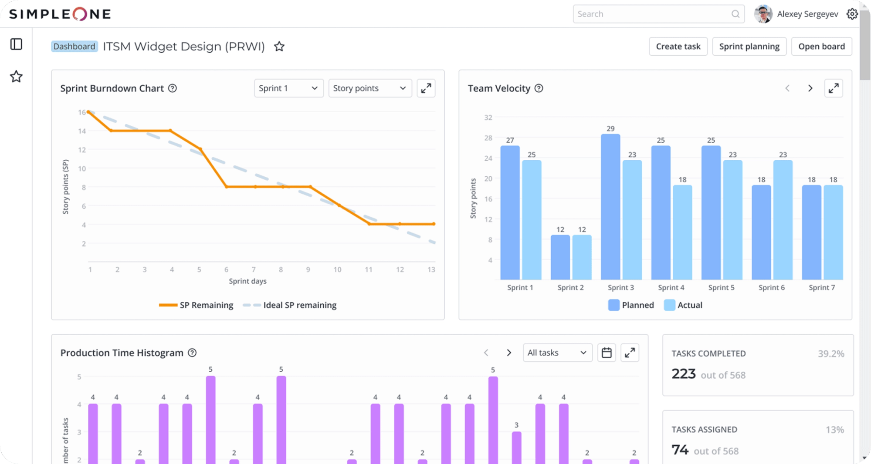This screenshot has height=464, width=871.
Task: Go to next Team Velocity page
Action: [810, 88]
